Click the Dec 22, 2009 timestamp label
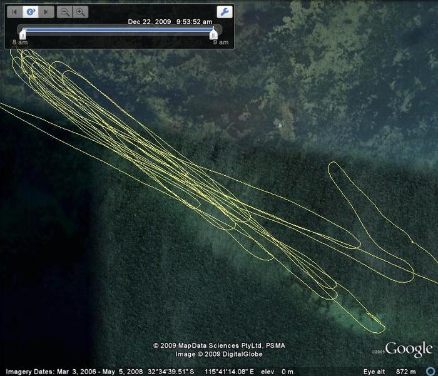The image size is (438, 376). point(170,22)
